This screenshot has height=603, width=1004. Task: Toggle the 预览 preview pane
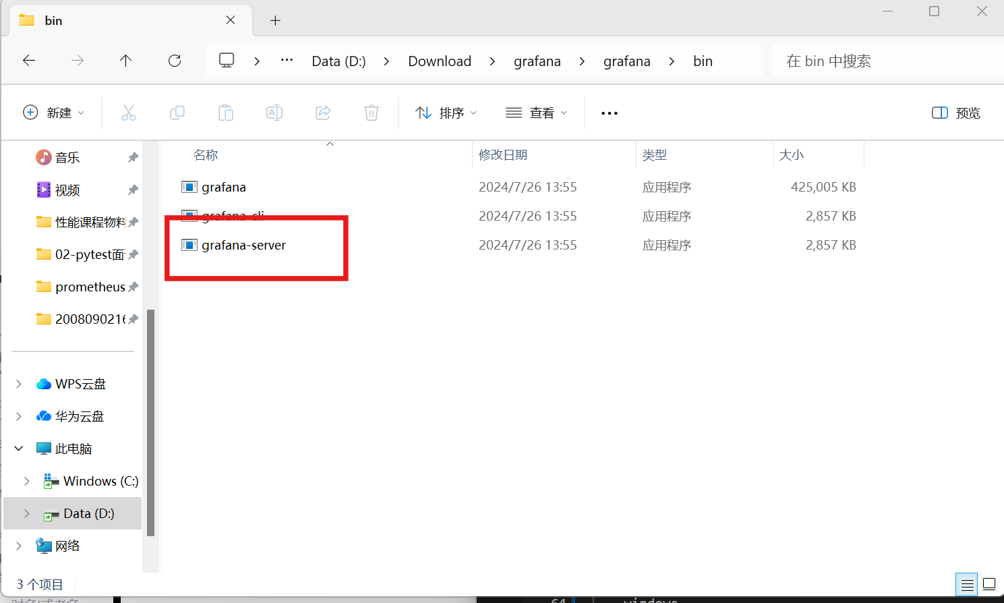(956, 113)
